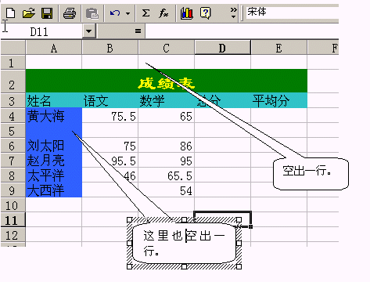Open the Office Assistant help icon
370x282 pixels.
205,13
